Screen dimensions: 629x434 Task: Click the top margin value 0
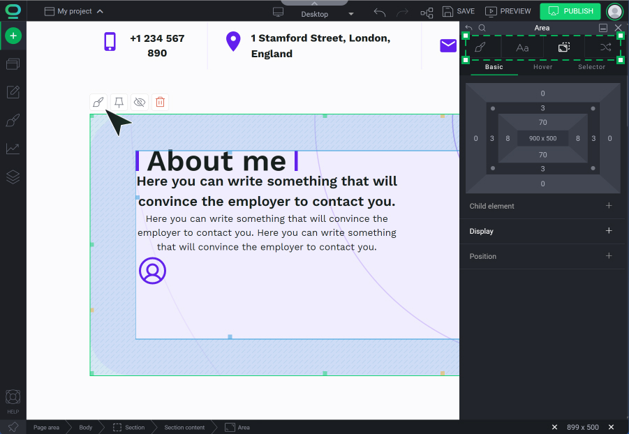point(542,93)
